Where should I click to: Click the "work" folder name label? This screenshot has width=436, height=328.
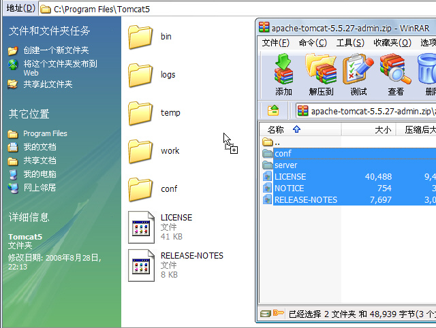click(170, 151)
